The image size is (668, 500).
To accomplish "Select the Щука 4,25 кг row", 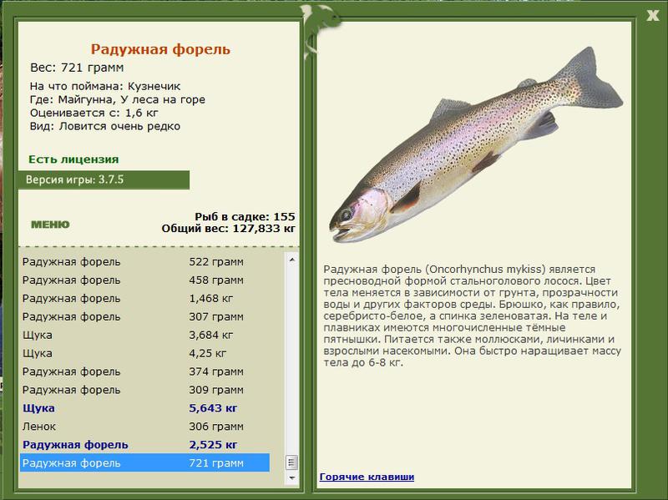I will pyautogui.click(x=144, y=353).
